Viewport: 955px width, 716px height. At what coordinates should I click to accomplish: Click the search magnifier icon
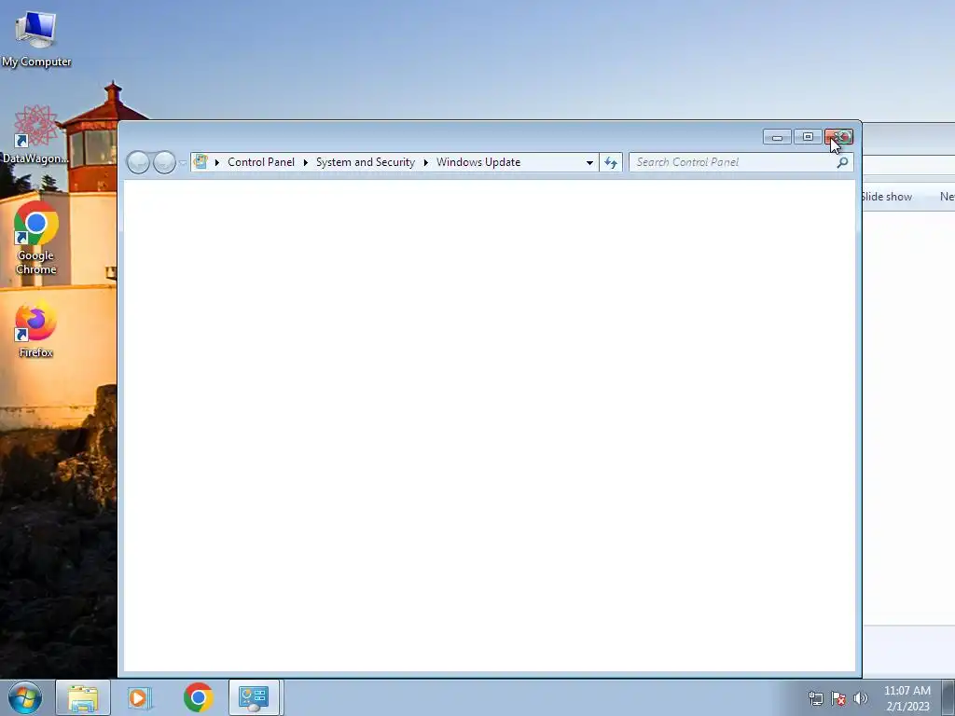(x=842, y=162)
